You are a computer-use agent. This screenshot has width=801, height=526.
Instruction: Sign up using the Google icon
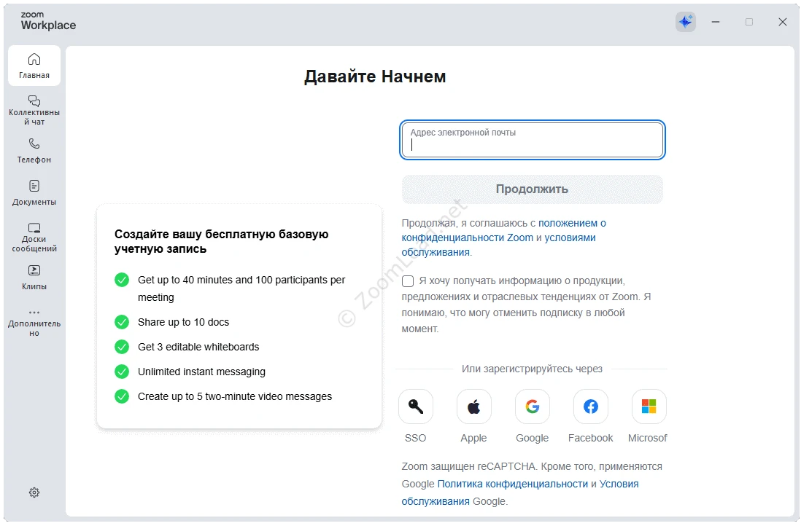click(x=533, y=407)
